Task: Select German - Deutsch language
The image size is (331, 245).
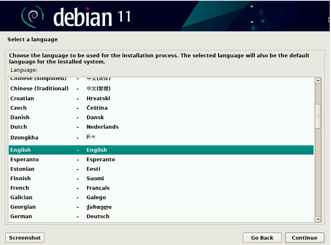Action: click(161, 217)
